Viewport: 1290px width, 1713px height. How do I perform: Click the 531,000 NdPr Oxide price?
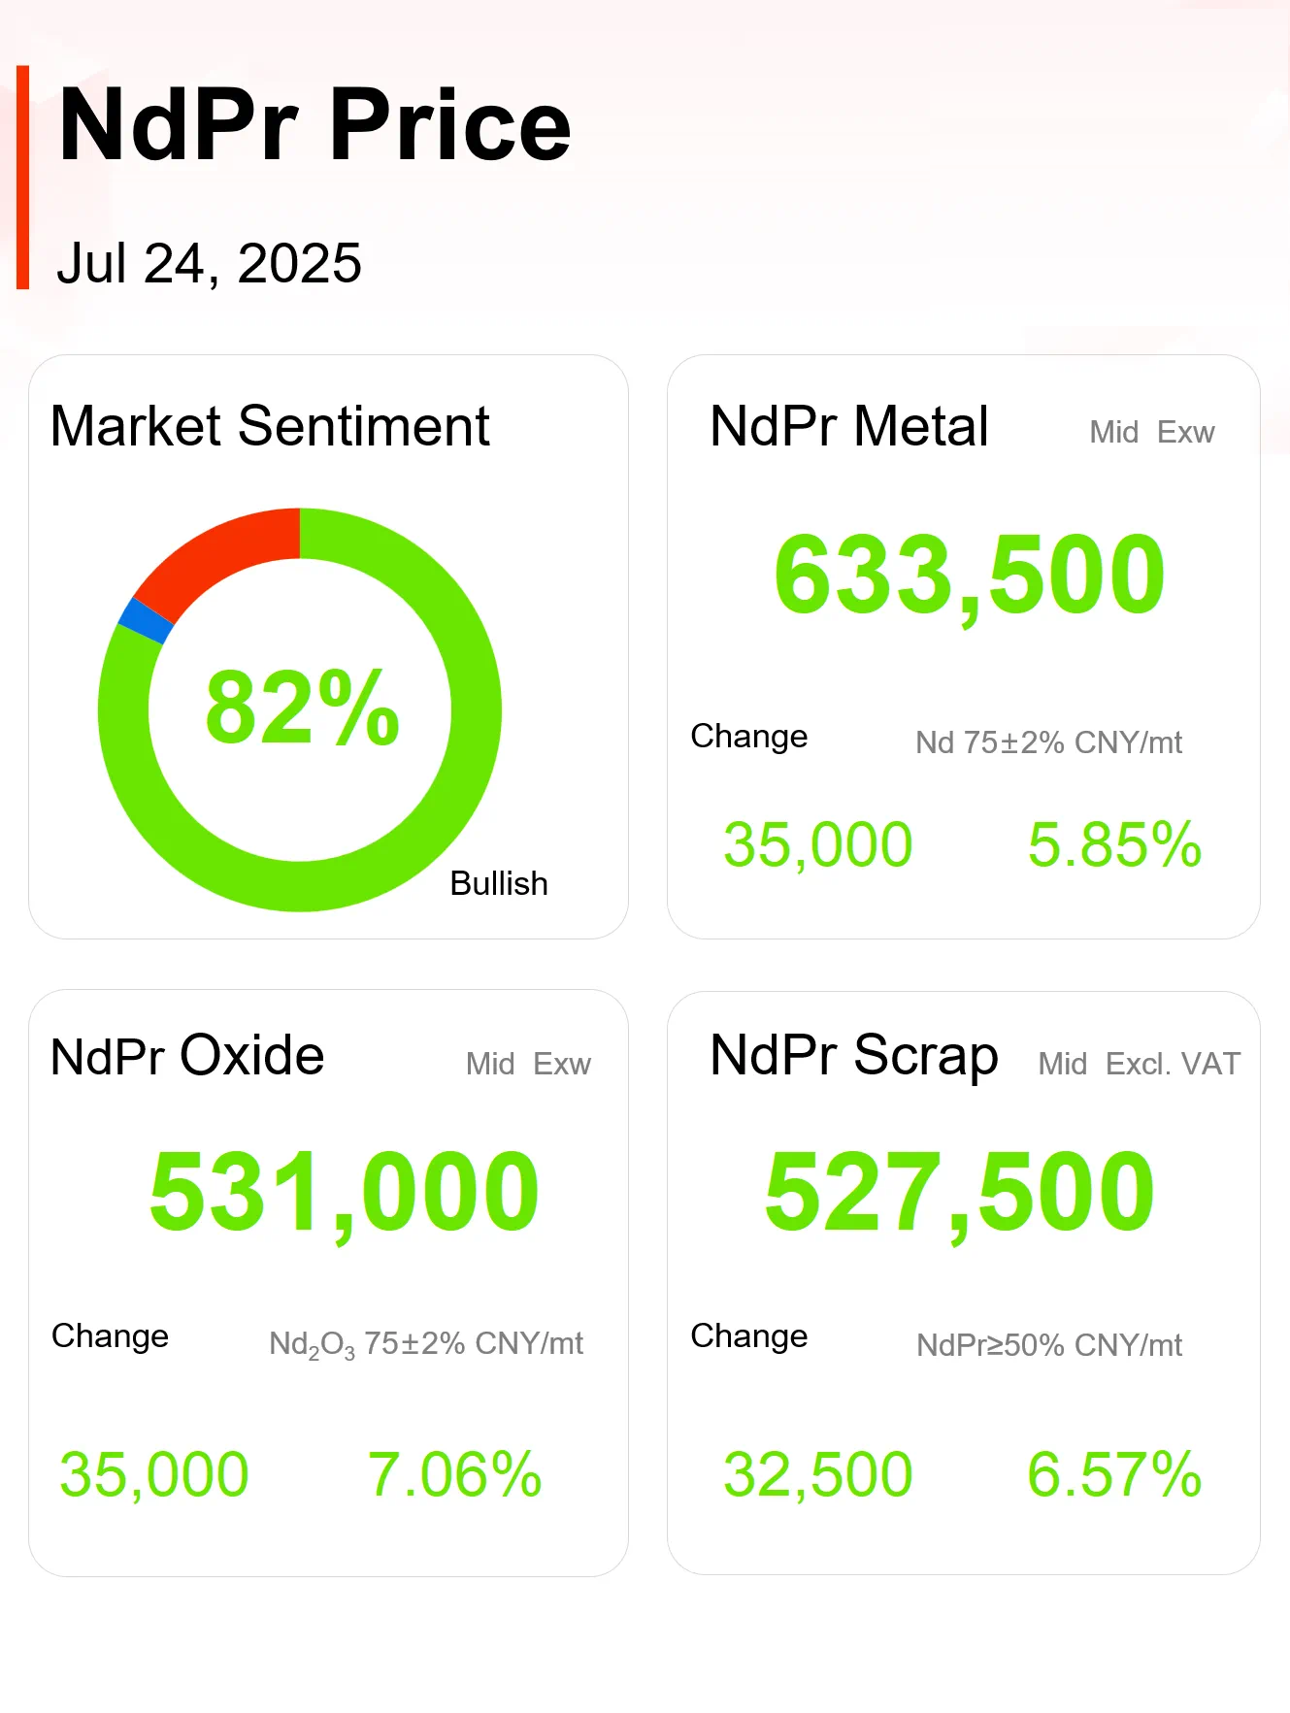point(344,1192)
